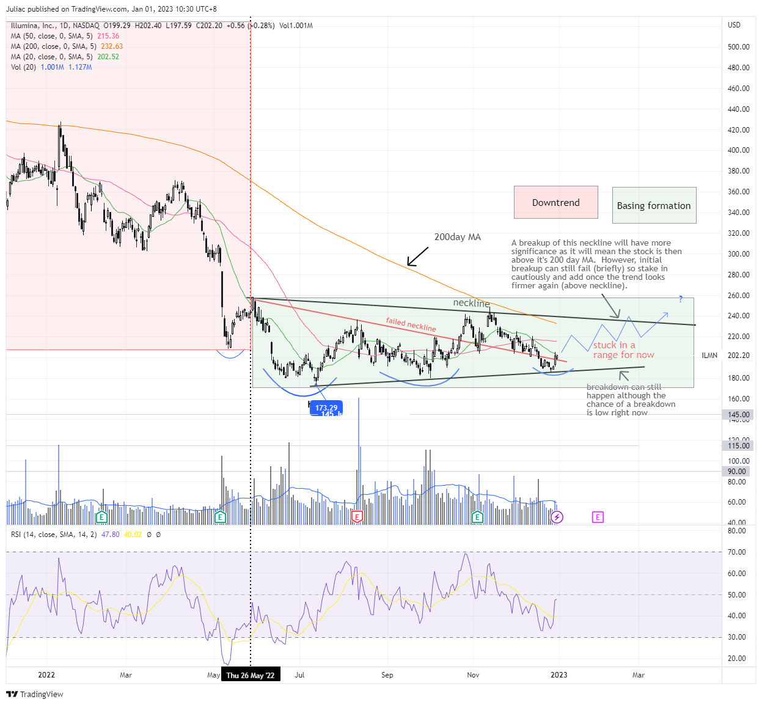The image size is (762, 705).
Task: Select the 'breakdown can still happen' note
Action: pos(631,400)
